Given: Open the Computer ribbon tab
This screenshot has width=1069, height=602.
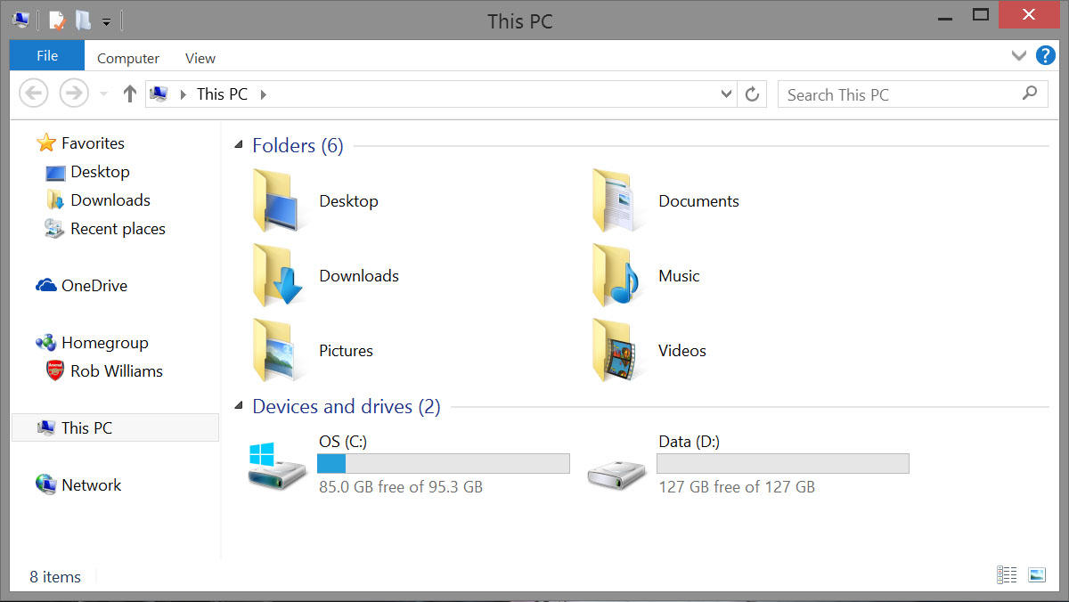Looking at the screenshot, I should click(128, 58).
